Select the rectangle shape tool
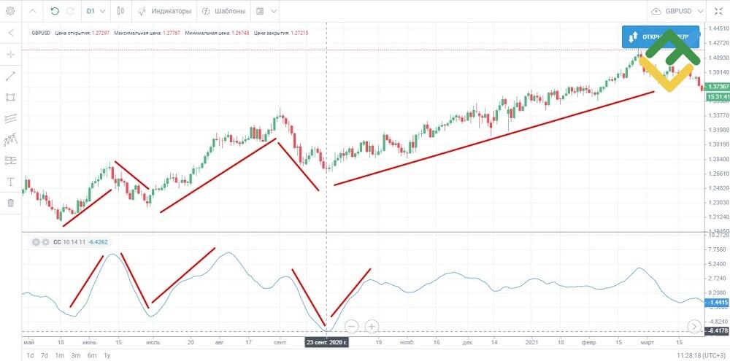 pyautogui.click(x=11, y=97)
